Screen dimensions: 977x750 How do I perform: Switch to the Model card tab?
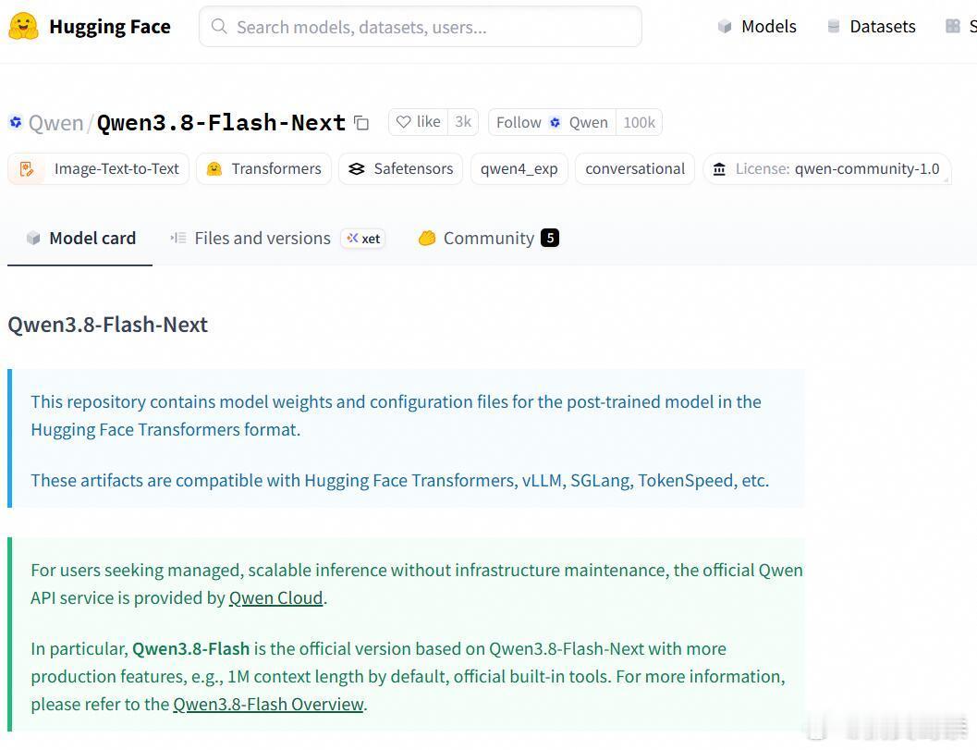79,239
